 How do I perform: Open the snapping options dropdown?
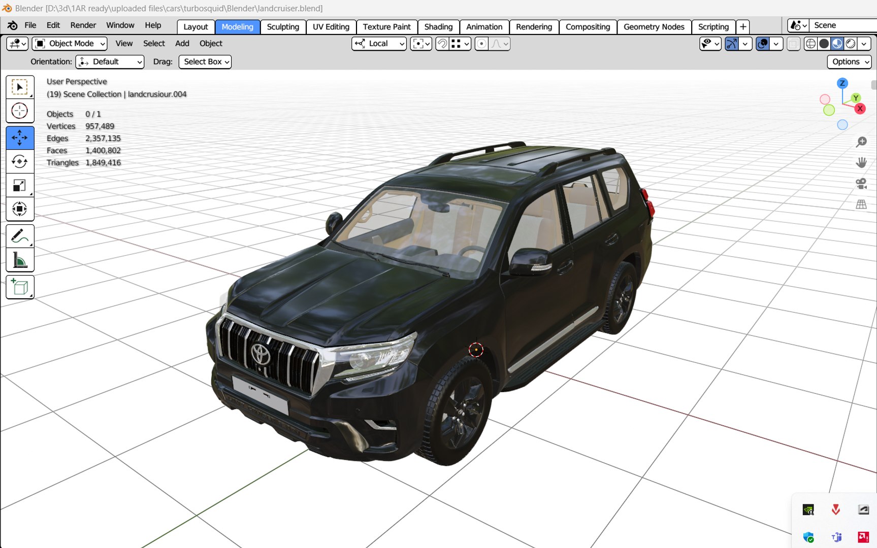tap(460, 44)
